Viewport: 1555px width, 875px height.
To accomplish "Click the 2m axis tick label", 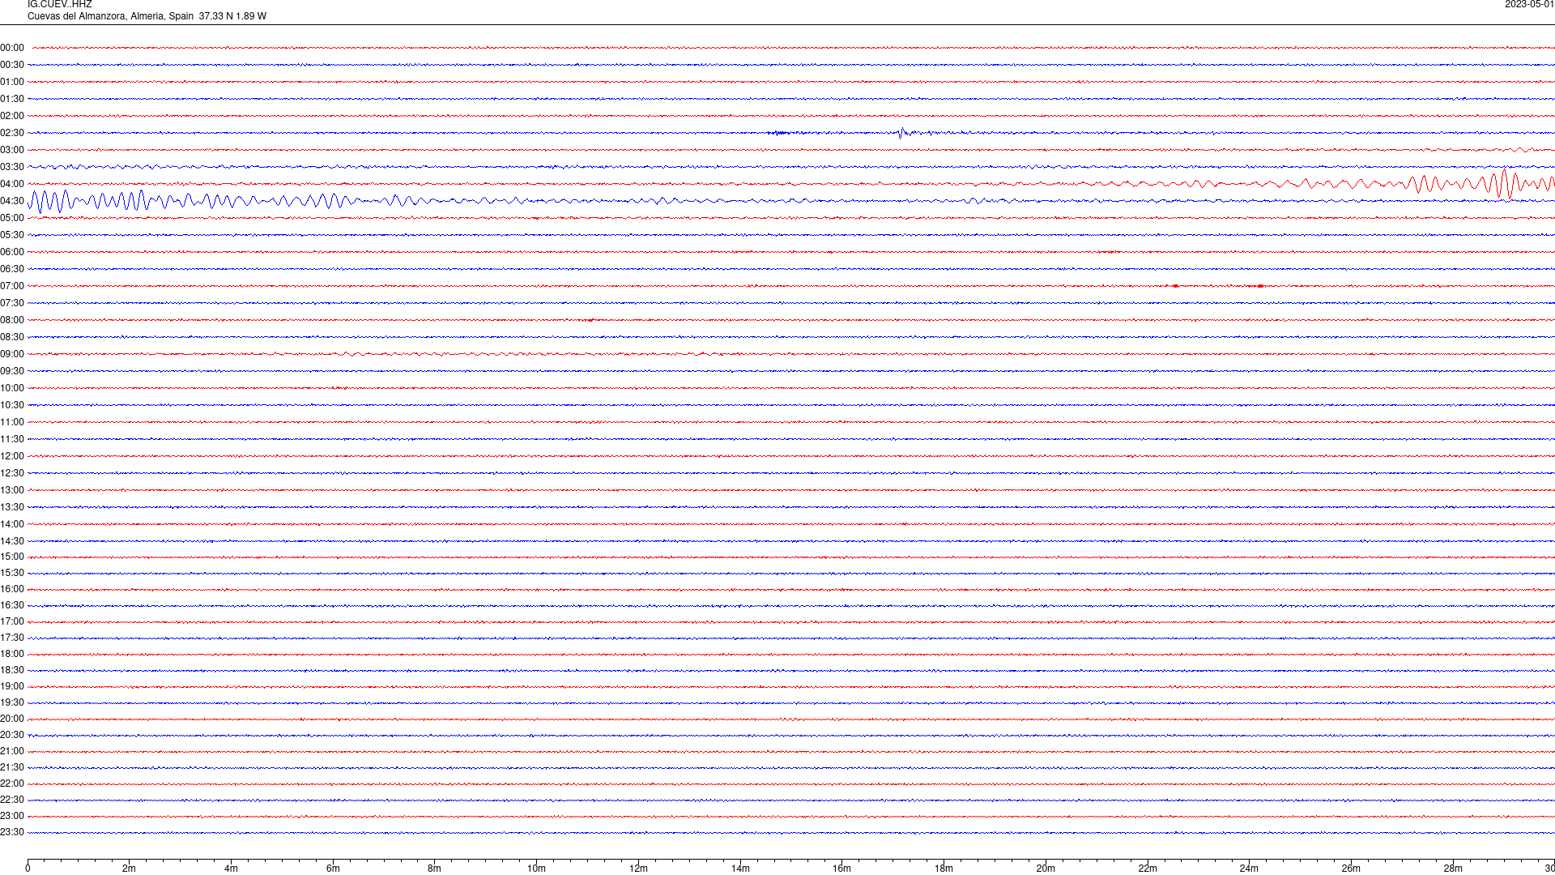I will coord(129,869).
